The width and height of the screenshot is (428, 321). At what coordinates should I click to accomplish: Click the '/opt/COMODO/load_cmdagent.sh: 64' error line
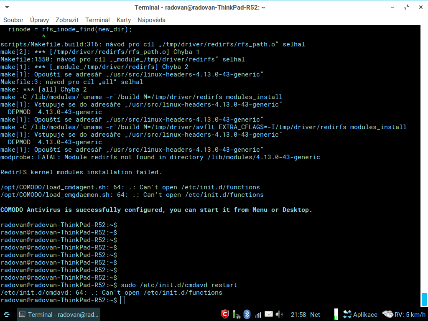[130, 187]
